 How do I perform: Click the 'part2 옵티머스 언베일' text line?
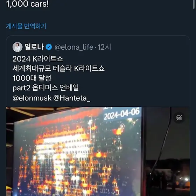[x=45, y=88]
